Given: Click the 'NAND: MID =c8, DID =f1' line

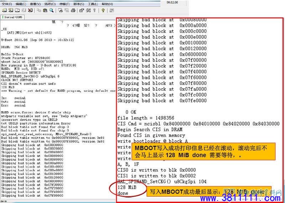Looking at the screenshot, I should pos(22,69).
